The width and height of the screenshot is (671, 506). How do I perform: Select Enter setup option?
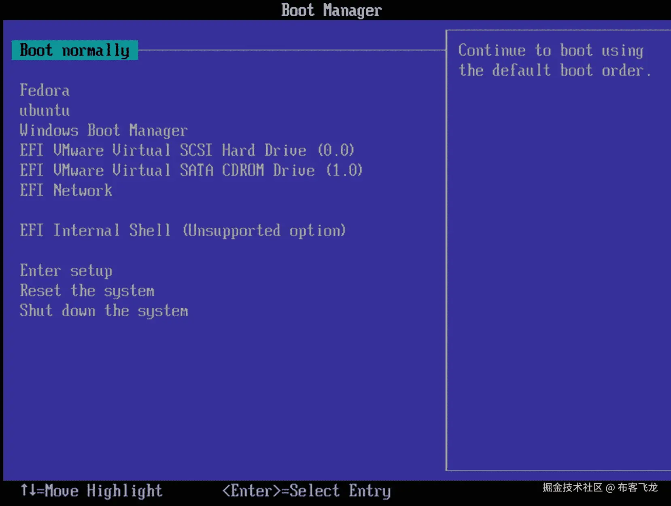click(66, 271)
